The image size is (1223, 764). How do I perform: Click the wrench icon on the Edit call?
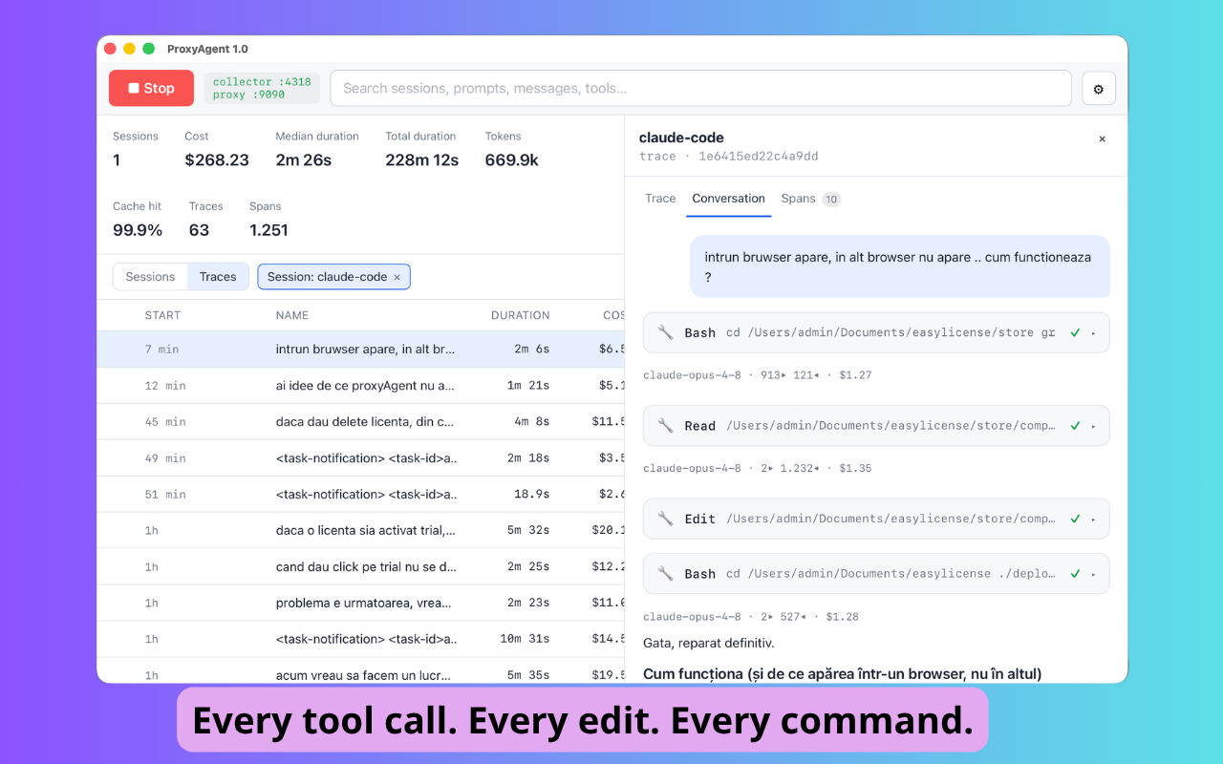coord(665,519)
